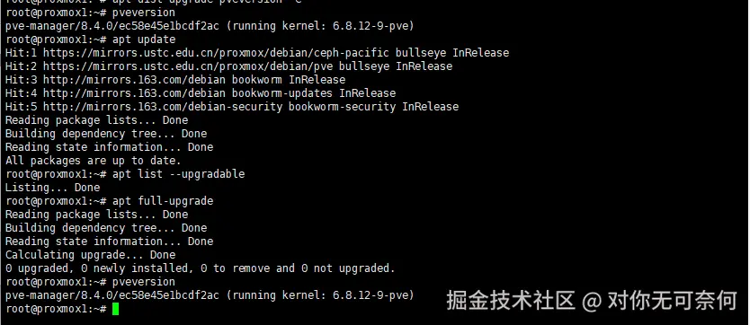This screenshot has width=750, height=325.
Task: Click the green terminal cursor block
Action: 115,309
